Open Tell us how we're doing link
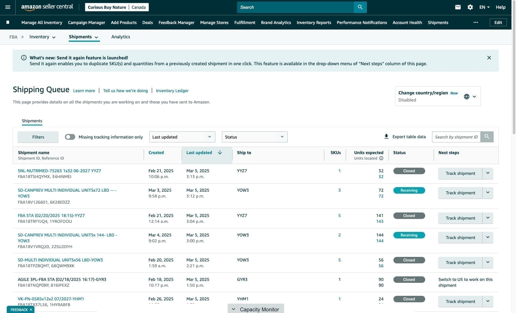The height and width of the screenshot is (313, 516). tap(126, 91)
